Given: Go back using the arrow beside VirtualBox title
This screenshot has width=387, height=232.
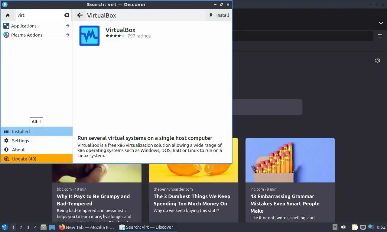Looking at the screenshot, I should click(80, 15).
